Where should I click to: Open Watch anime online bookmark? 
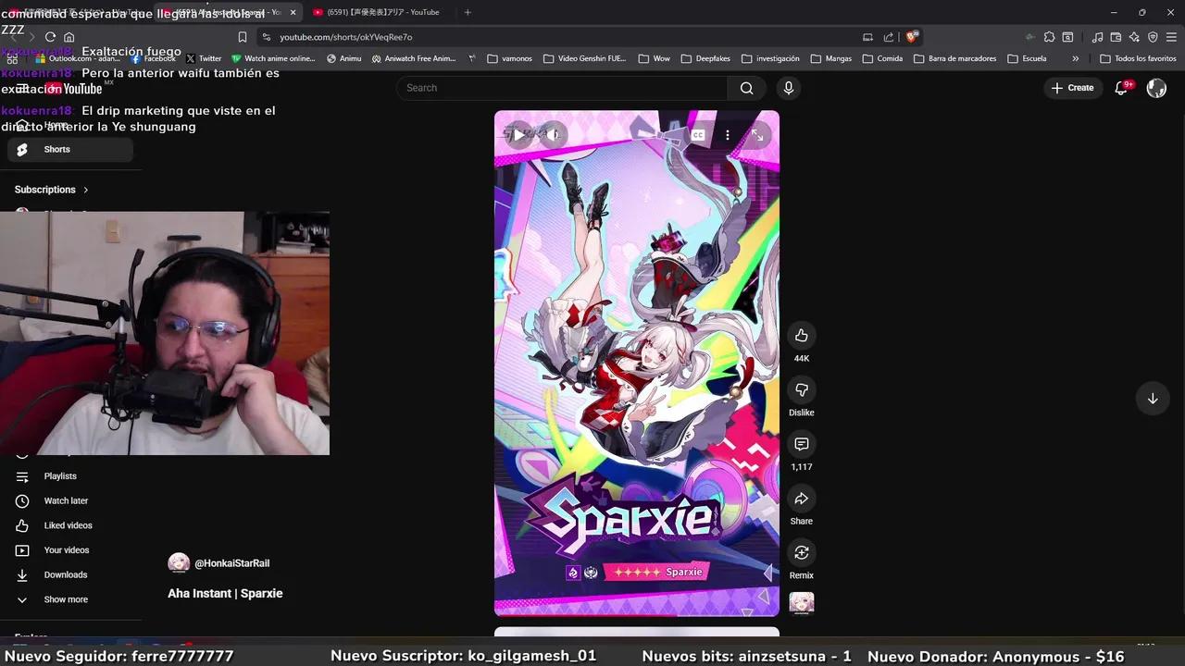[x=273, y=58]
